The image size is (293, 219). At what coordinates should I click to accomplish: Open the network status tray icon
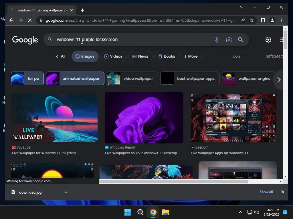[250, 212]
